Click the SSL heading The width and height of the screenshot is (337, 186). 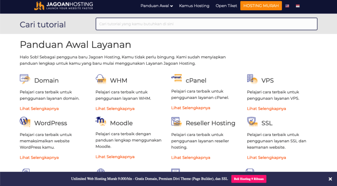click(x=267, y=123)
